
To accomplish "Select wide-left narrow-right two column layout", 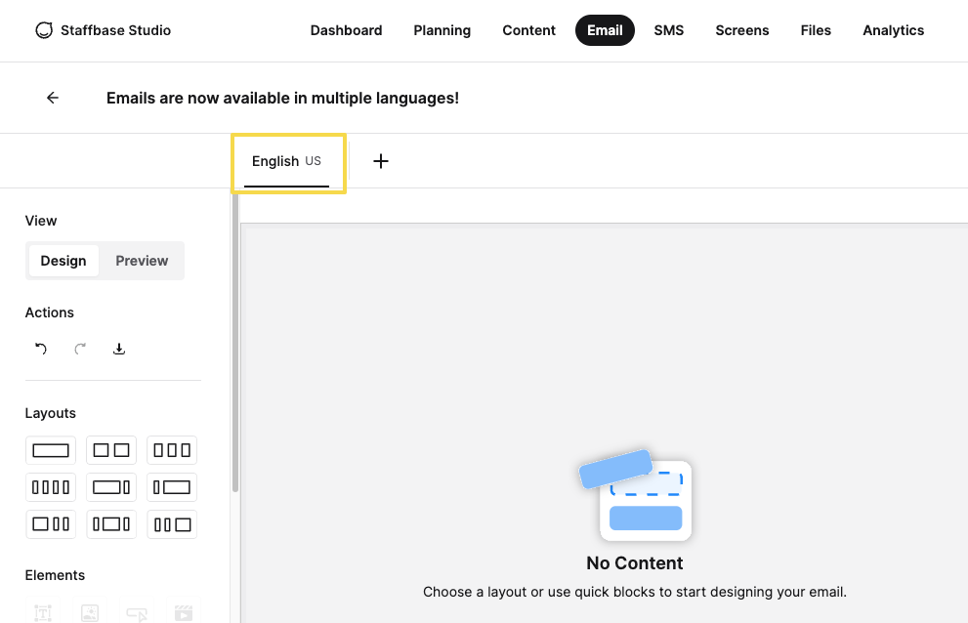I will pyautogui.click(x=111, y=487).
